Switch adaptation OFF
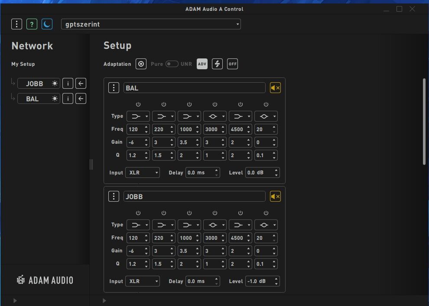Image resolution: width=429 pixels, height=306 pixels. pos(232,64)
